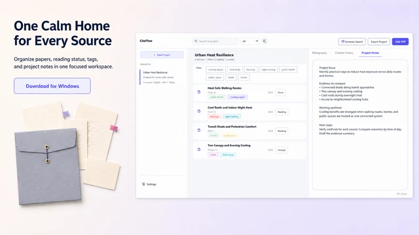Image resolution: width=419 pixels, height=235 pixels.
Task: Toggle the field study filter chip
Action: pyautogui.click(x=235, y=70)
